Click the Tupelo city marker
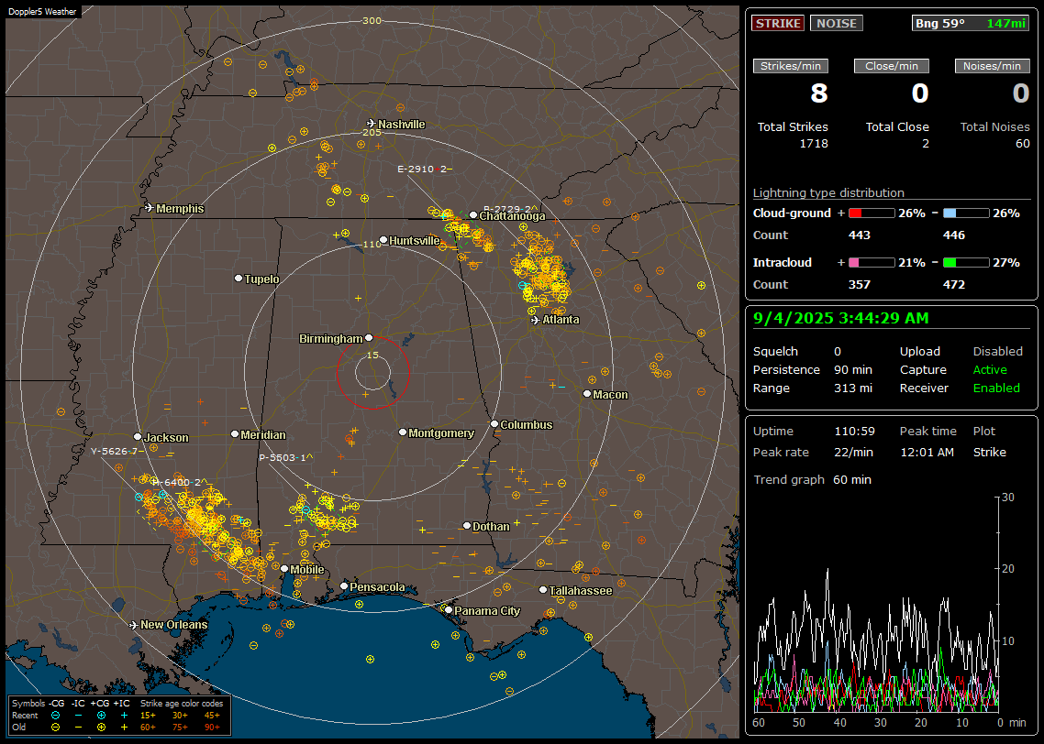The width and height of the screenshot is (1044, 744). (239, 278)
